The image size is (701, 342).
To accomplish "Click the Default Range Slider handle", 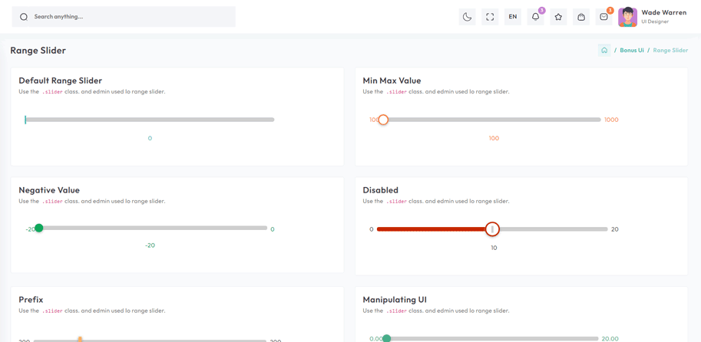I will [x=25, y=120].
